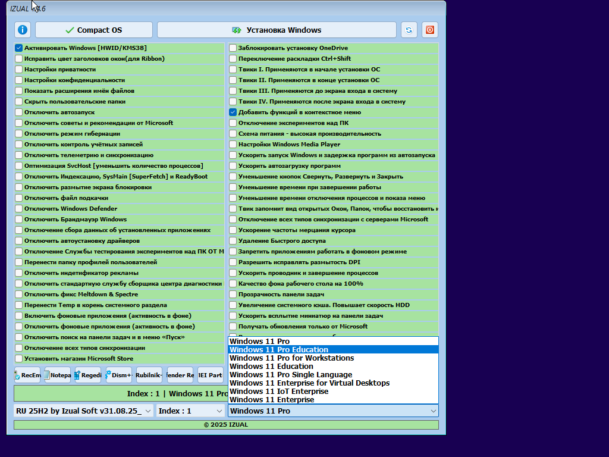
Task: Choose Windows 11 Pro Single Language
Action: click(x=333, y=375)
